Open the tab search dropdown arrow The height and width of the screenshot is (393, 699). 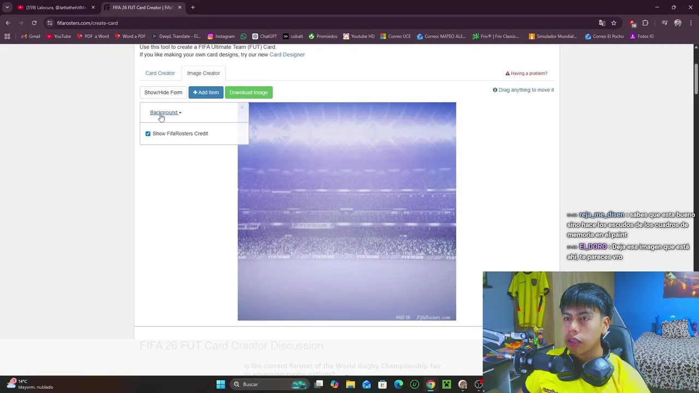(7, 8)
